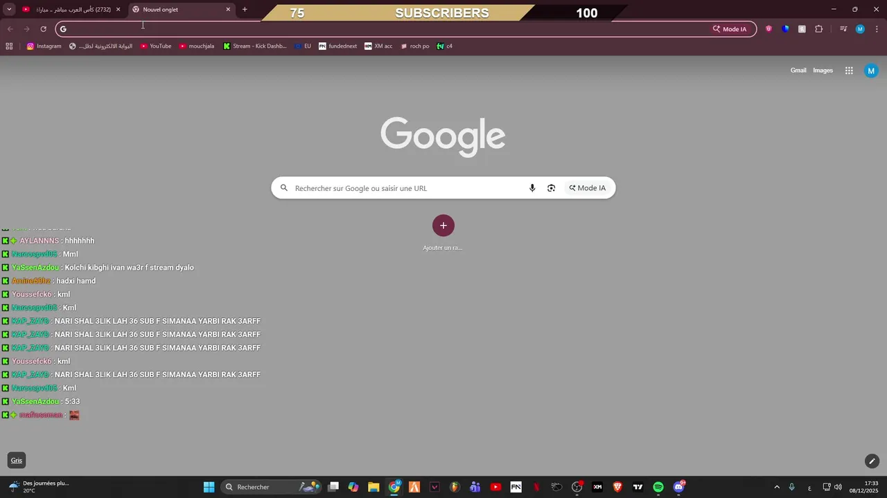The height and width of the screenshot is (498, 887).
Task: Click Mode IA in the address bar
Action: point(730,29)
